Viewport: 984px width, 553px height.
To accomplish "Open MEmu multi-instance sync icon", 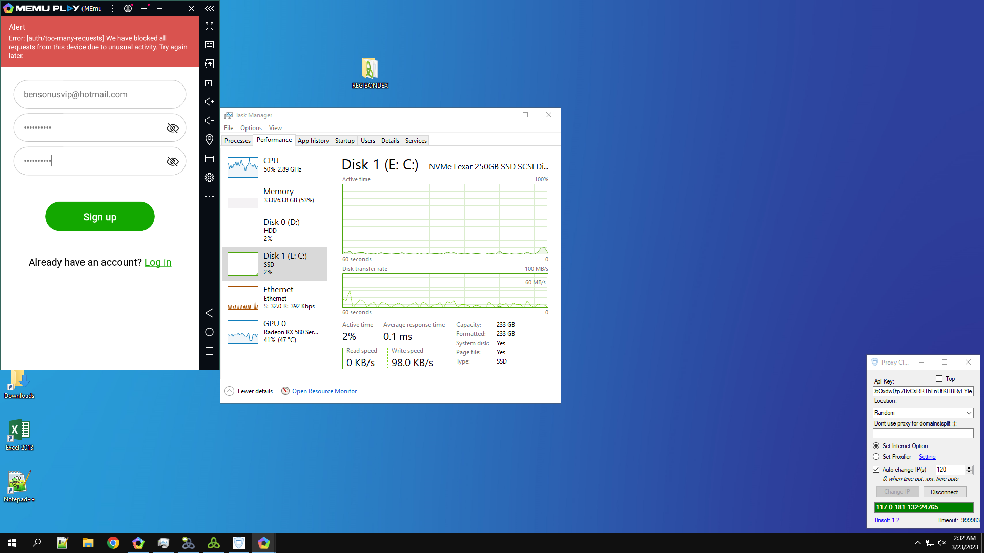I will pos(209,83).
